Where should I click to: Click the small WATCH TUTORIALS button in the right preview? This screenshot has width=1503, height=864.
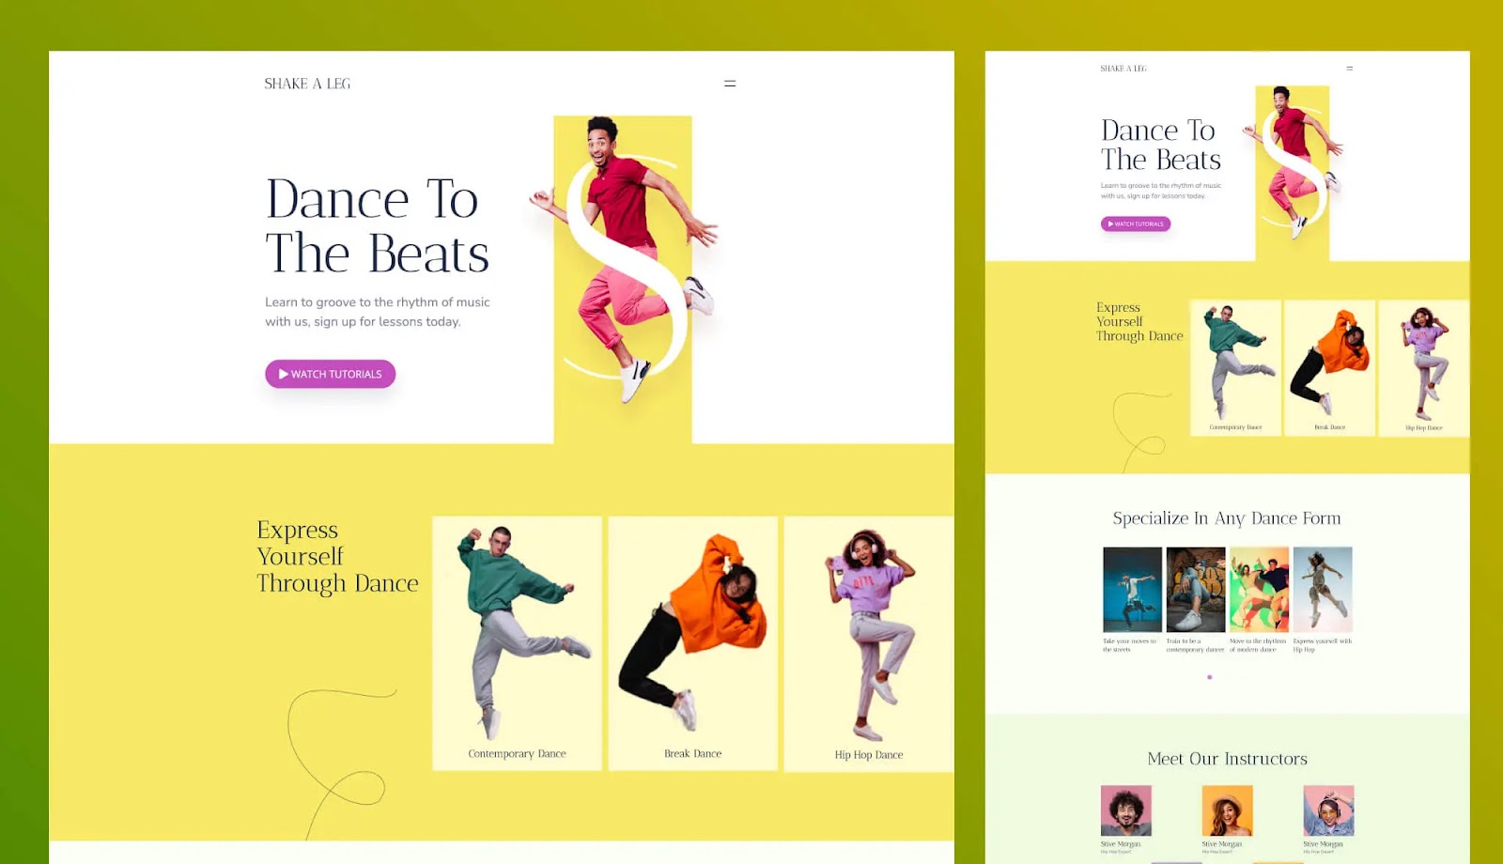point(1136,224)
